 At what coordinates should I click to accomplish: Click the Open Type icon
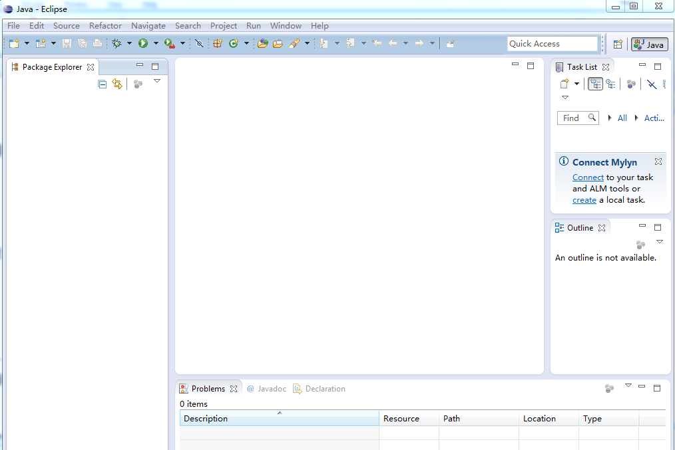point(262,43)
